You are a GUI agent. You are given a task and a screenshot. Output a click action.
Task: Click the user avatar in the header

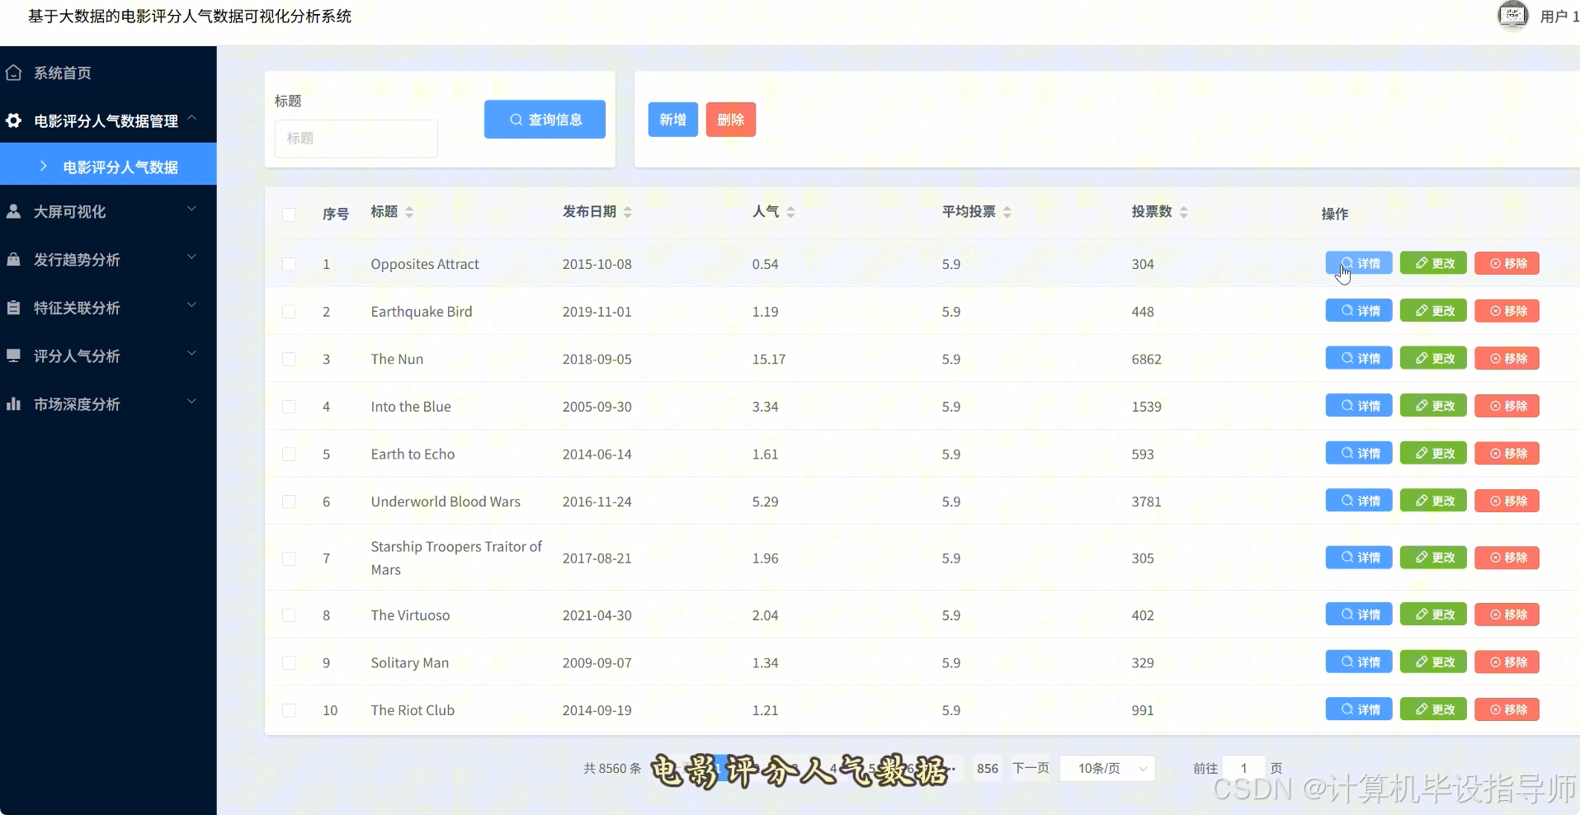pyautogui.click(x=1512, y=15)
